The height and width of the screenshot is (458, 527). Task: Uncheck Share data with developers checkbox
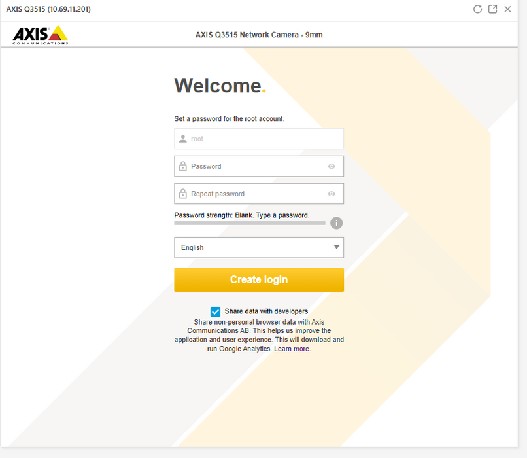point(215,311)
